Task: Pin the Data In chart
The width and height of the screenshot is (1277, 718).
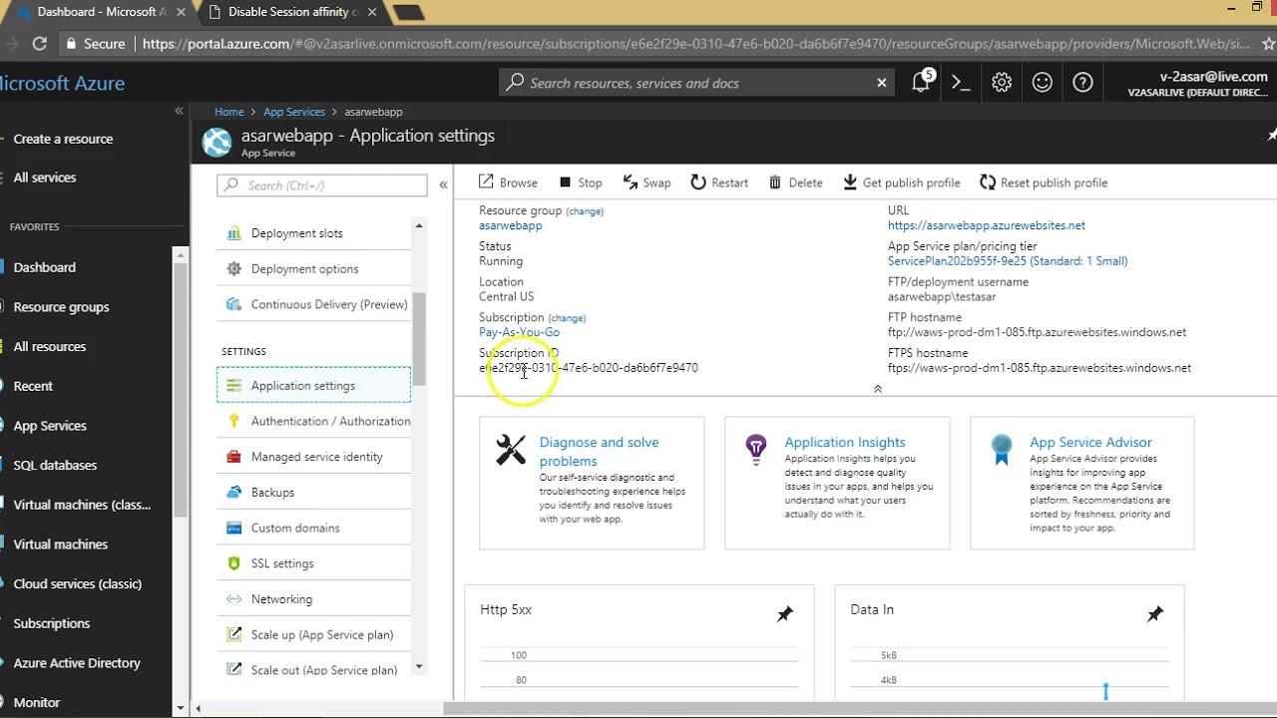Action: [x=1155, y=614]
